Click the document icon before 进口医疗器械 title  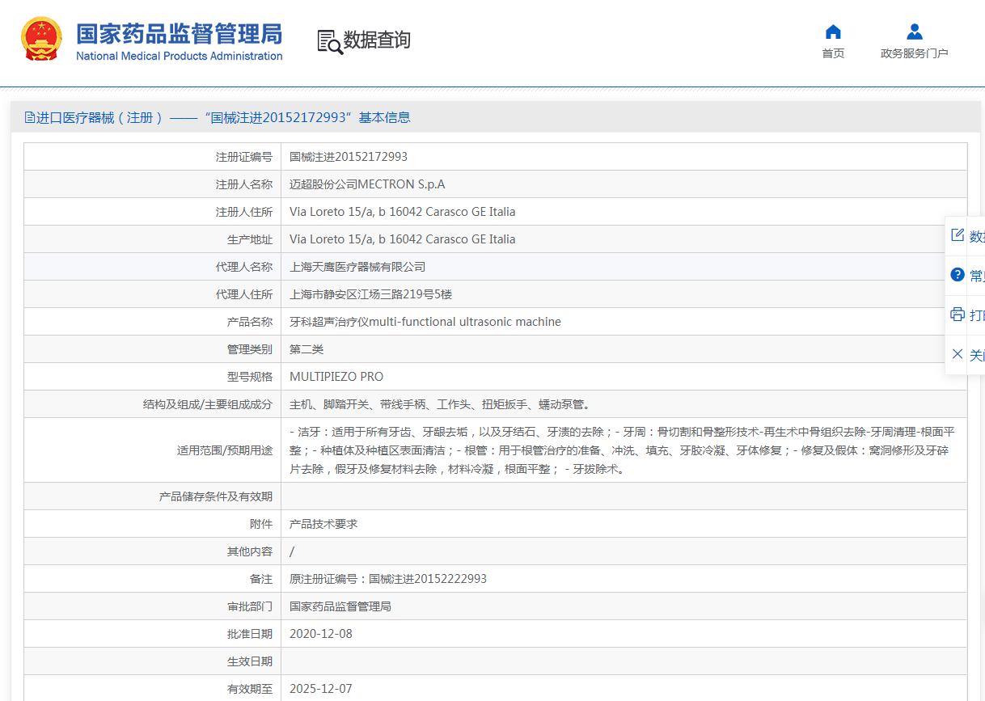tap(30, 117)
